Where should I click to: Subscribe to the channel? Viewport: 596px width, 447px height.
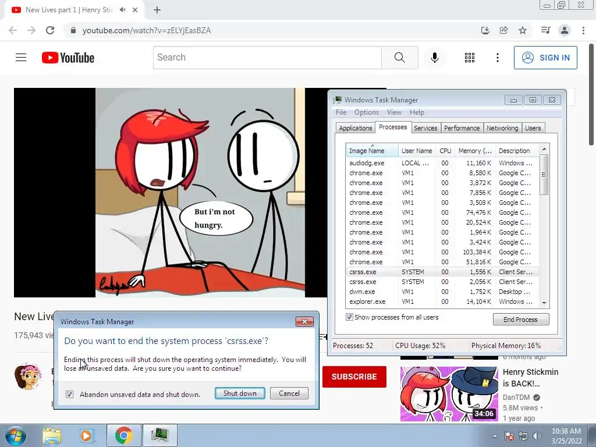(354, 377)
